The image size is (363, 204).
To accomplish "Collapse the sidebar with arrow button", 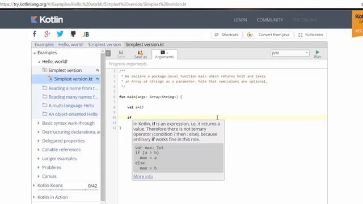I will 108,53.
